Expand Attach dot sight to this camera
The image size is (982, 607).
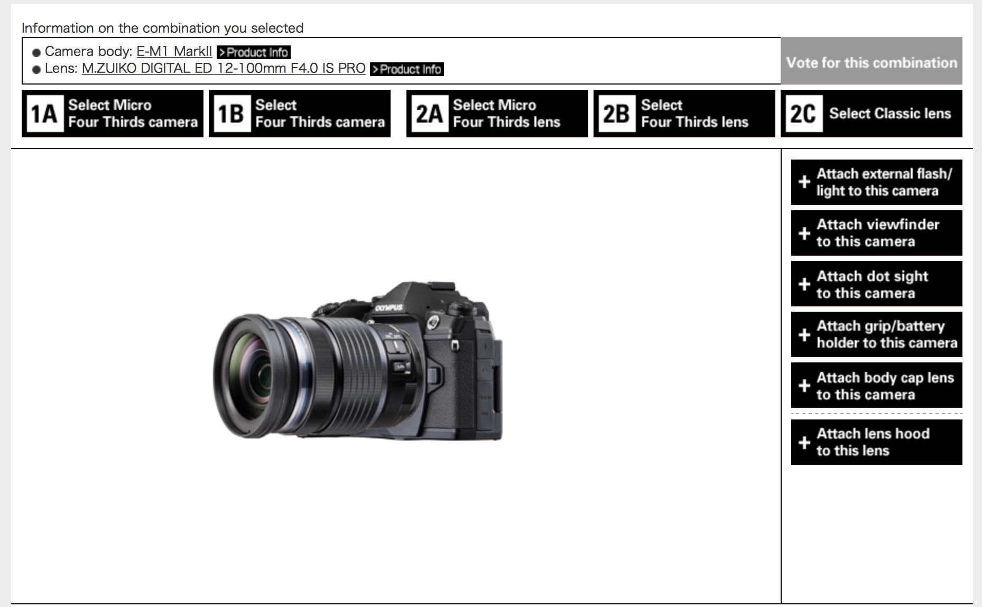click(x=877, y=284)
